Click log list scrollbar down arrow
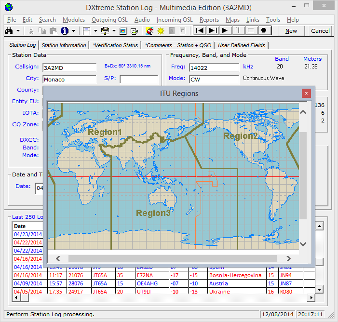 click(319, 289)
